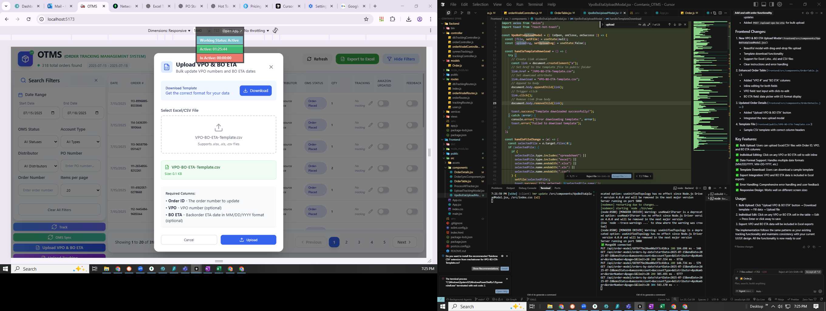This screenshot has width=826, height=311.
Task: Open Chrome downloads icon
Action: [408, 19]
